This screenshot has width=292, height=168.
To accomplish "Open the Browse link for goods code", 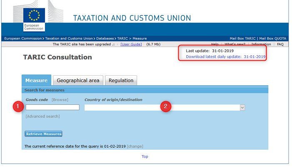I will pyautogui.click(x=60, y=100).
